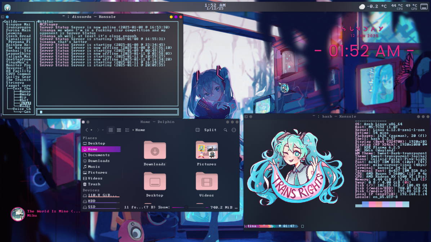Screen dimensions: 431x242
Task: Open the forward history dropdown arrow
Action: coord(103,130)
